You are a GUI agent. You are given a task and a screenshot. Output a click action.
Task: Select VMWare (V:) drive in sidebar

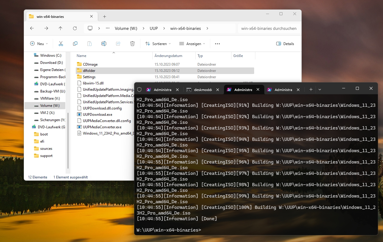48,98
